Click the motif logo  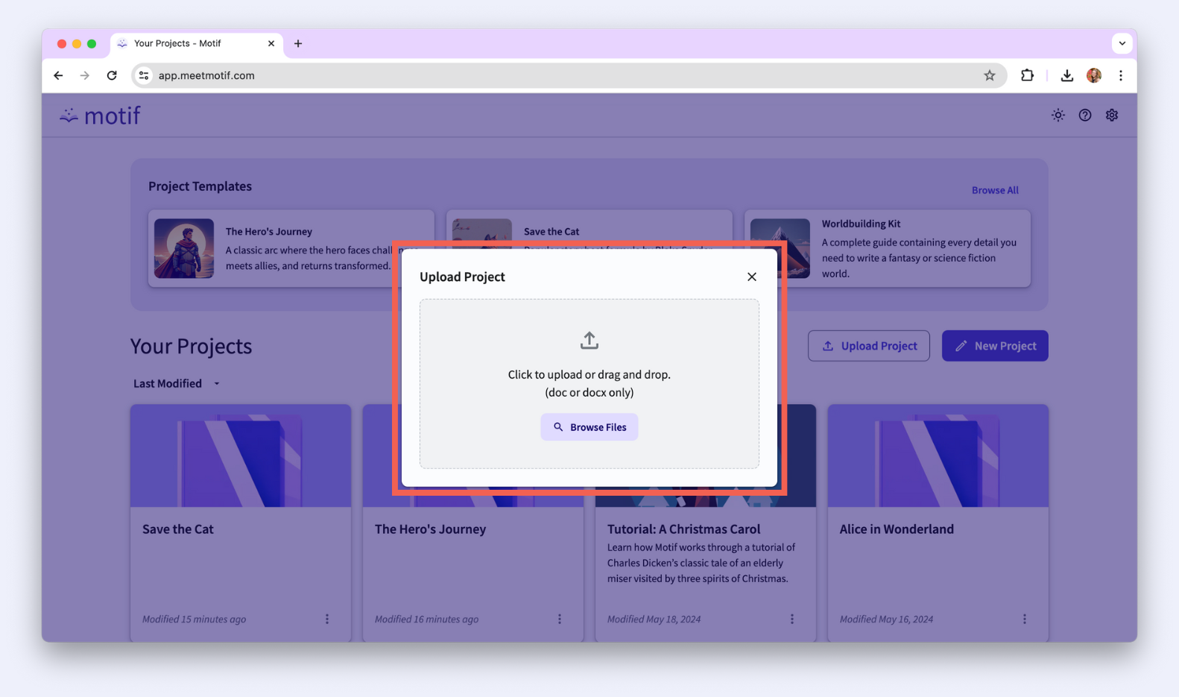(x=100, y=116)
